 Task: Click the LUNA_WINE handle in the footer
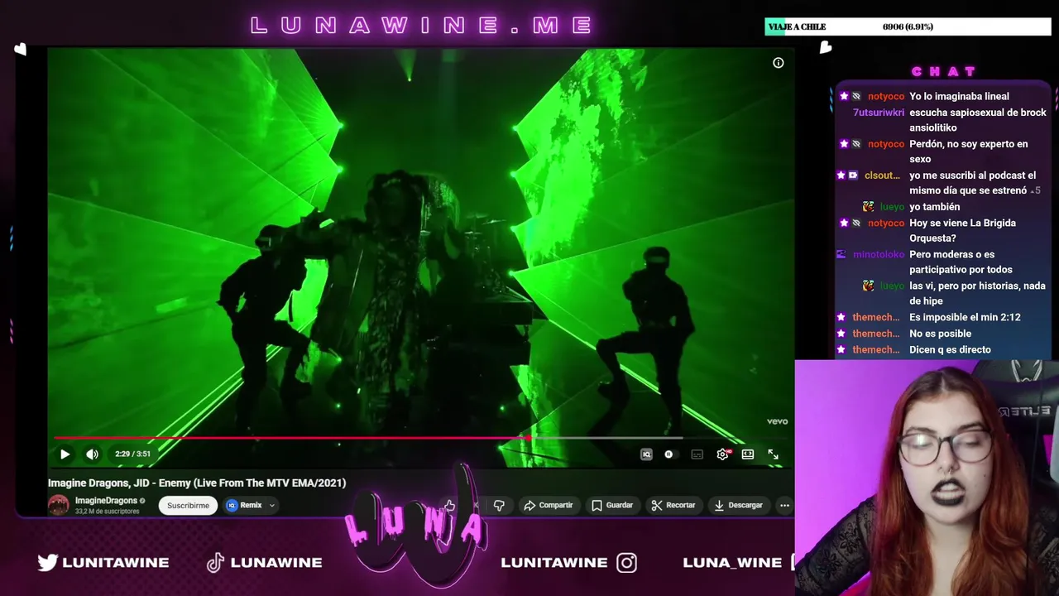(x=732, y=562)
